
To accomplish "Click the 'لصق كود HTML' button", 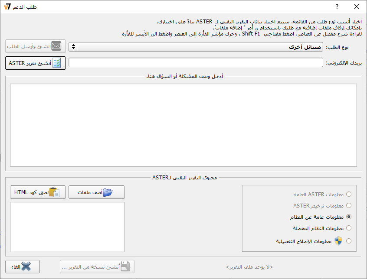I will coord(38,192).
